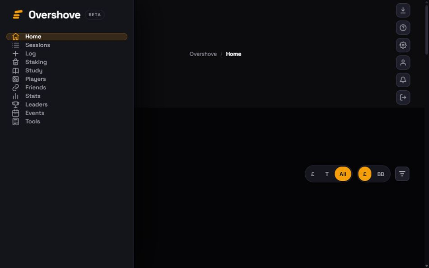Open the Log page label
This screenshot has height=268, width=429.
click(30, 54)
